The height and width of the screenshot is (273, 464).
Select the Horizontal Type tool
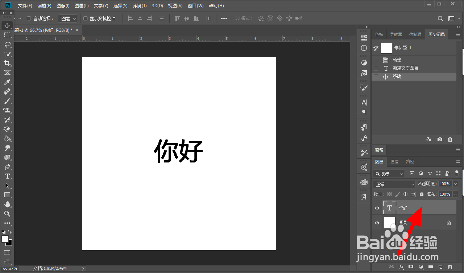tap(7, 176)
